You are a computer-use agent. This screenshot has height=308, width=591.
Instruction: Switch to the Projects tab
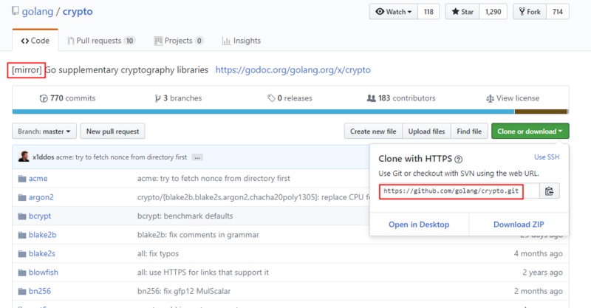(x=179, y=41)
